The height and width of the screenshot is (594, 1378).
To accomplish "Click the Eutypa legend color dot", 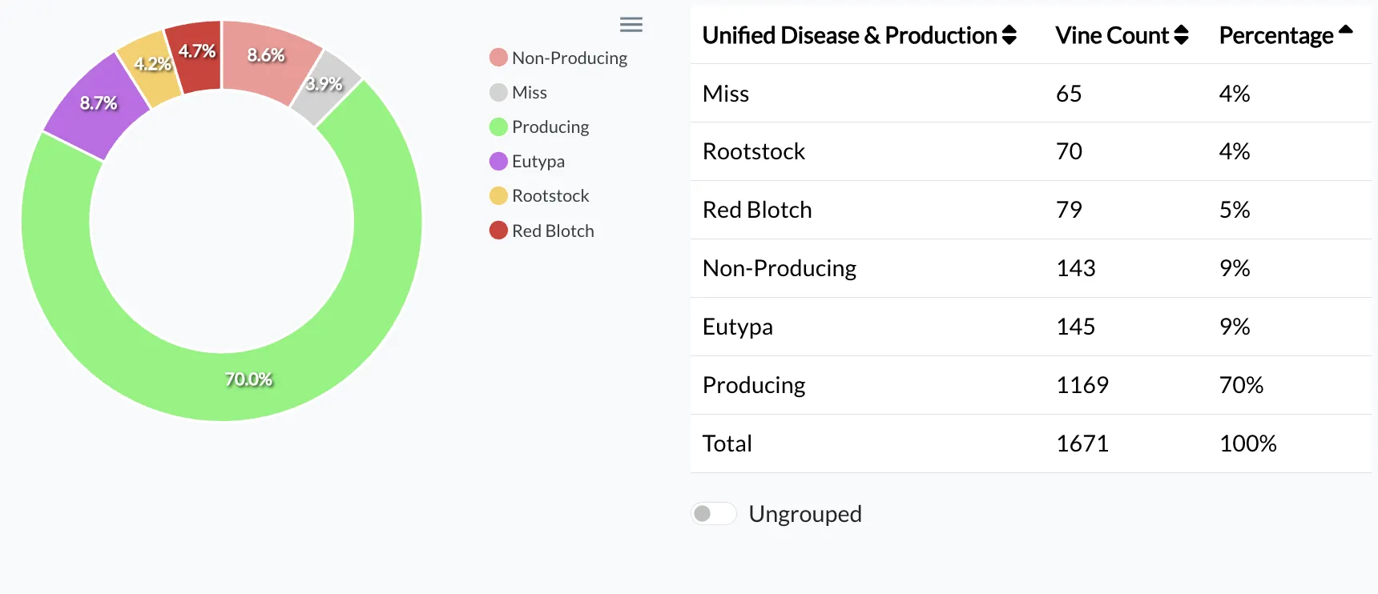I will [x=498, y=160].
